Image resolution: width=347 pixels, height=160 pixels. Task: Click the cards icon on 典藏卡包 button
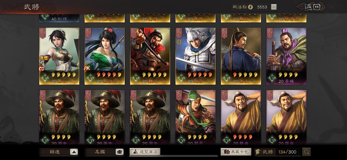point(226,152)
